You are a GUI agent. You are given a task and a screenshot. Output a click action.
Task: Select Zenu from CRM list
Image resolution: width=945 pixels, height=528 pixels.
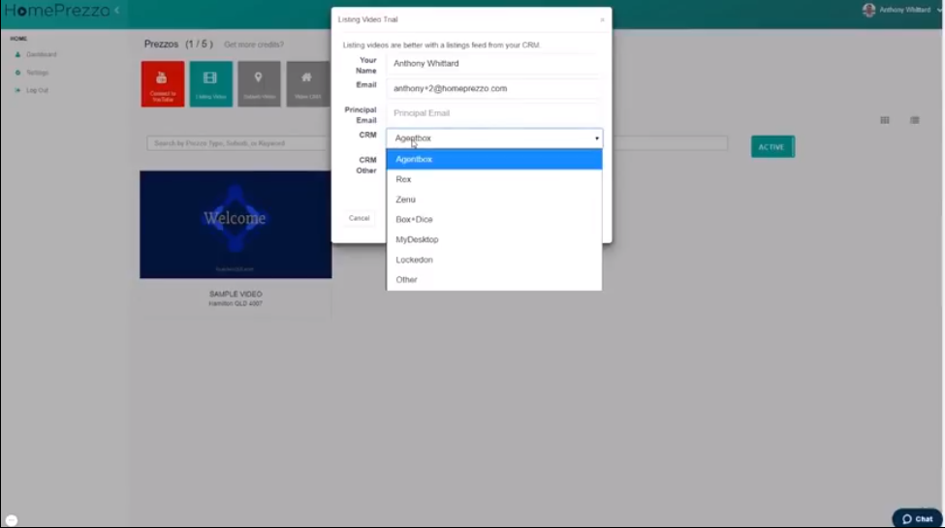pyautogui.click(x=494, y=200)
